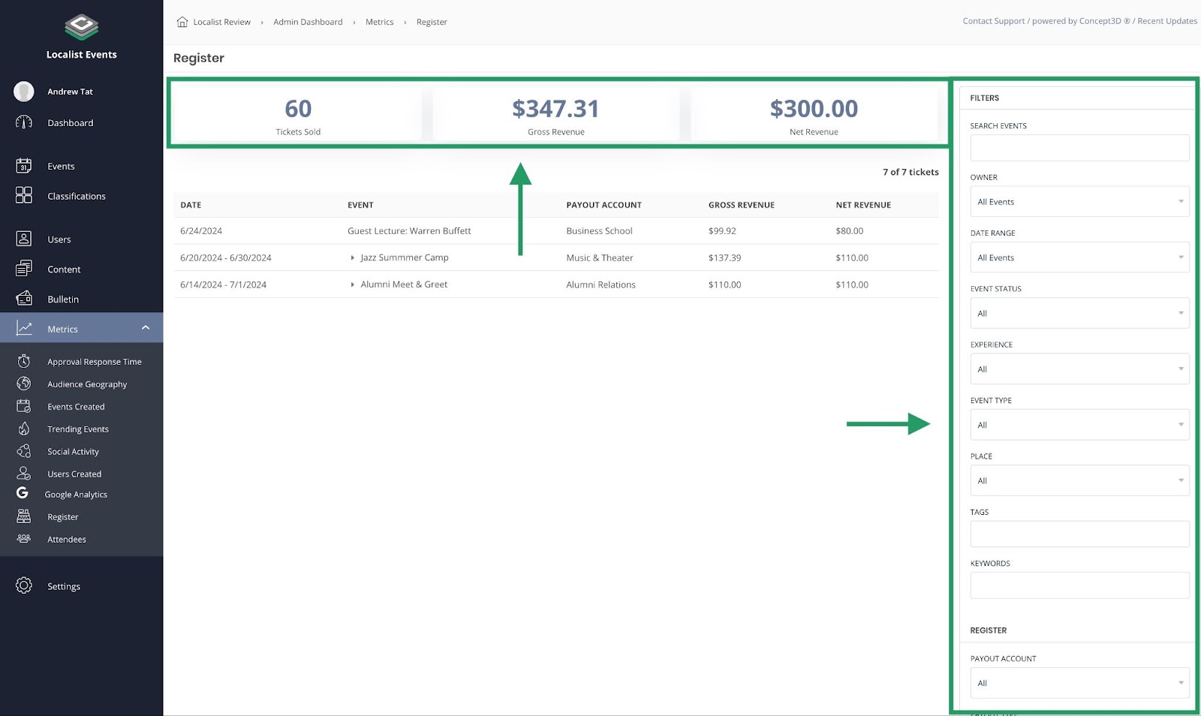Click the home icon in breadcrumb
The width and height of the screenshot is (1201, 716).
(182, 22)
